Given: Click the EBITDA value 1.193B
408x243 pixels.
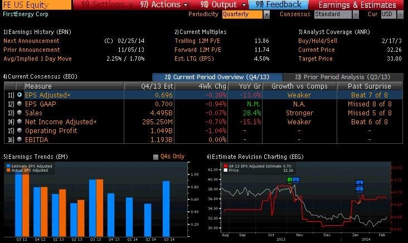Looking at the screenshot, I should (162, 140).
